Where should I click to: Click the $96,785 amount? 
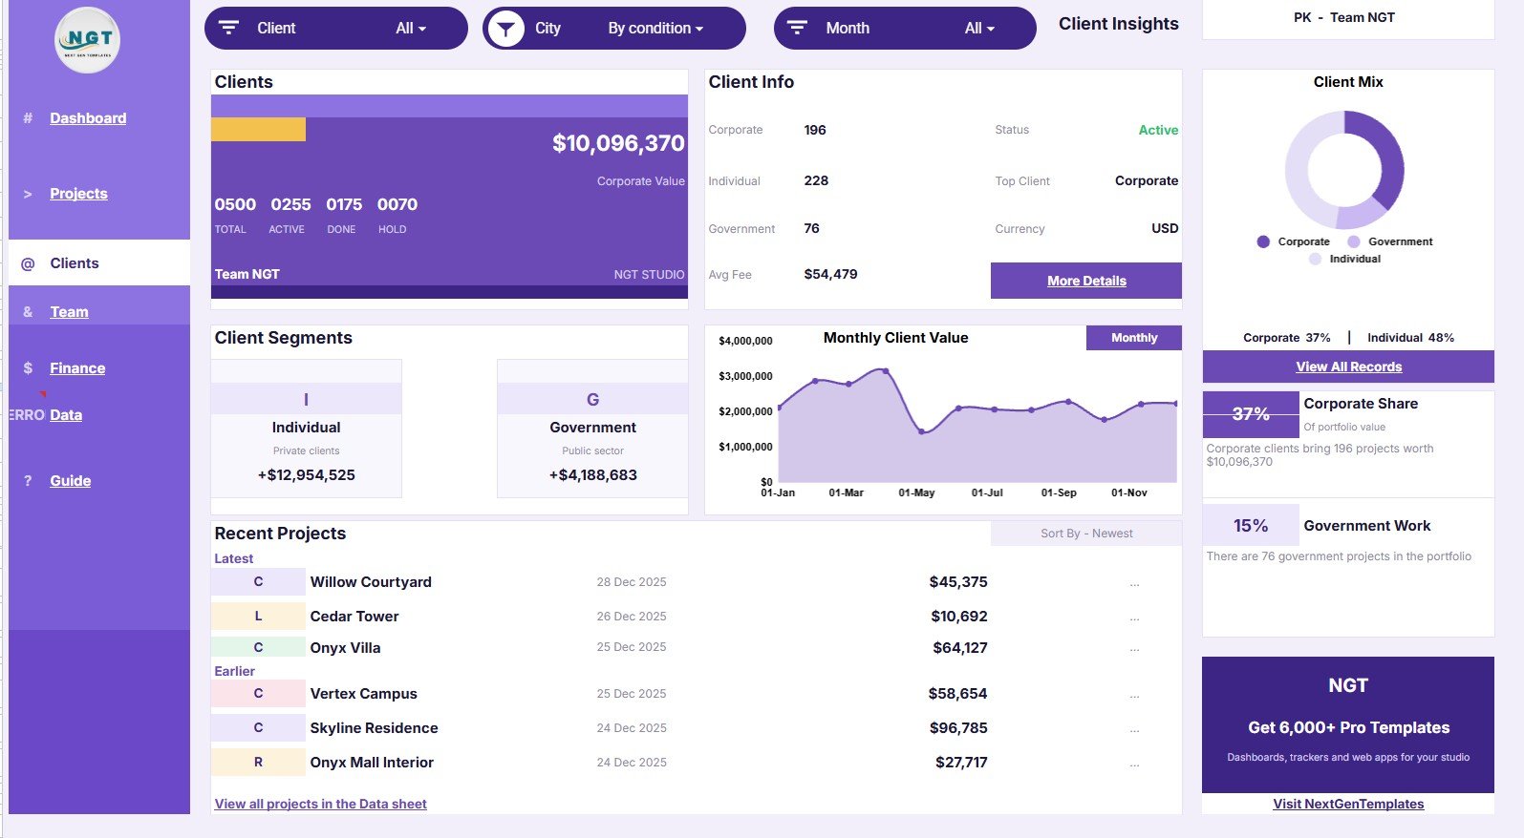[x=958, y=728]
